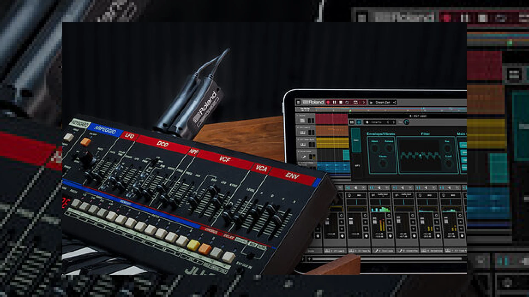
Task: Click the horizontal scrollbar at the tablet's bottom
Action: pos(387,259)
